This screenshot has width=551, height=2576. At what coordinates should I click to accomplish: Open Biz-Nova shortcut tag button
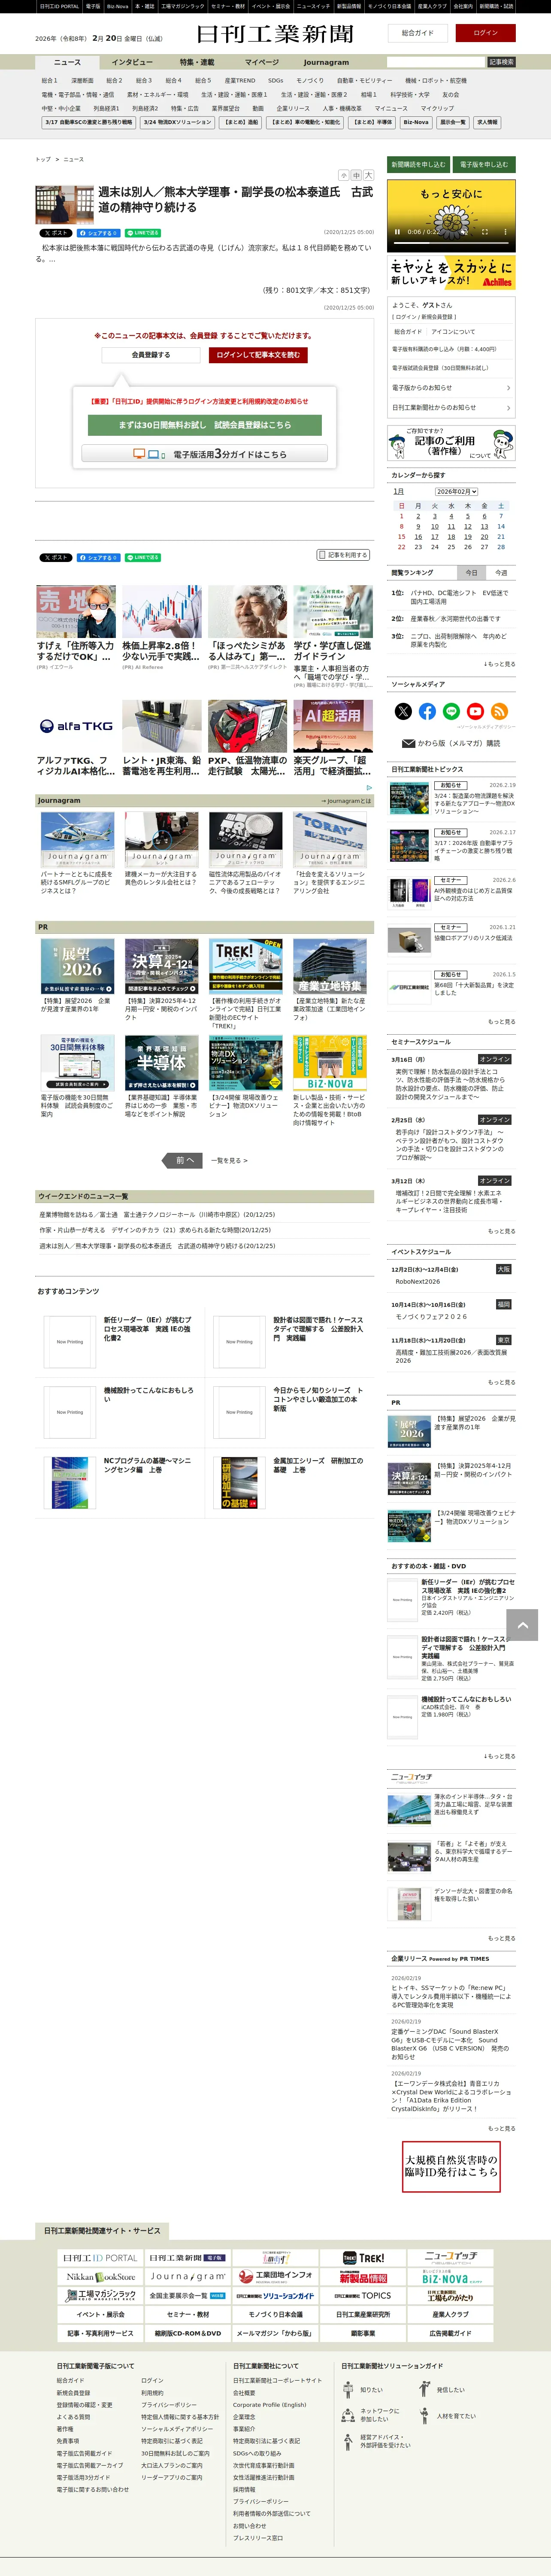(416, 122)
